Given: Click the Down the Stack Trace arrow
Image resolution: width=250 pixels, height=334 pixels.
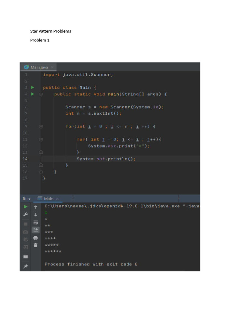Looking at the screenshot, I should [36, 215].
